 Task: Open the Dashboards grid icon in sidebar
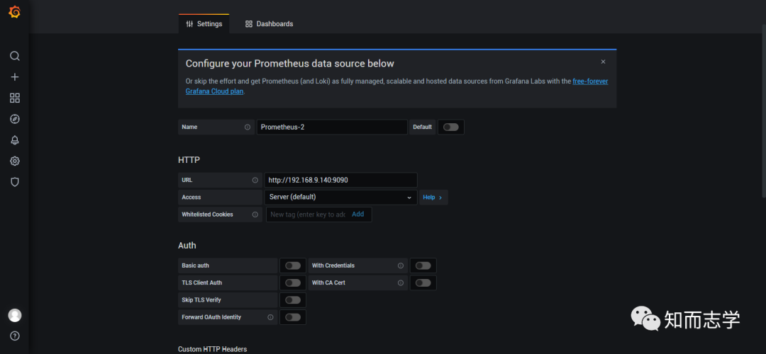pos(14,98)
